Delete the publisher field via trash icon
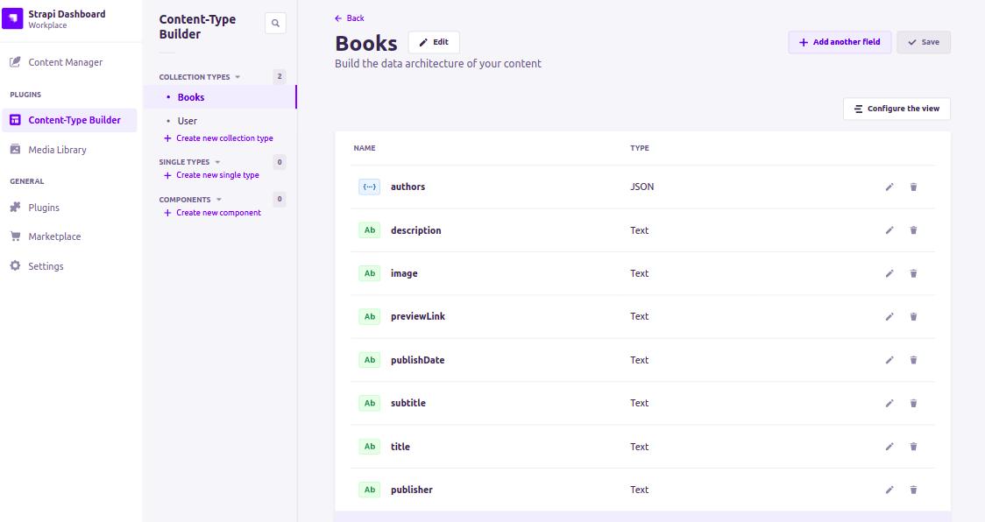 coord(913,490)
